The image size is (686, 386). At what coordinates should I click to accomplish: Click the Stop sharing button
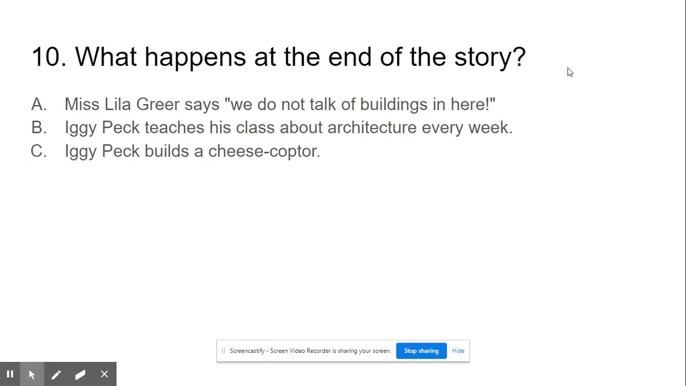421,351
